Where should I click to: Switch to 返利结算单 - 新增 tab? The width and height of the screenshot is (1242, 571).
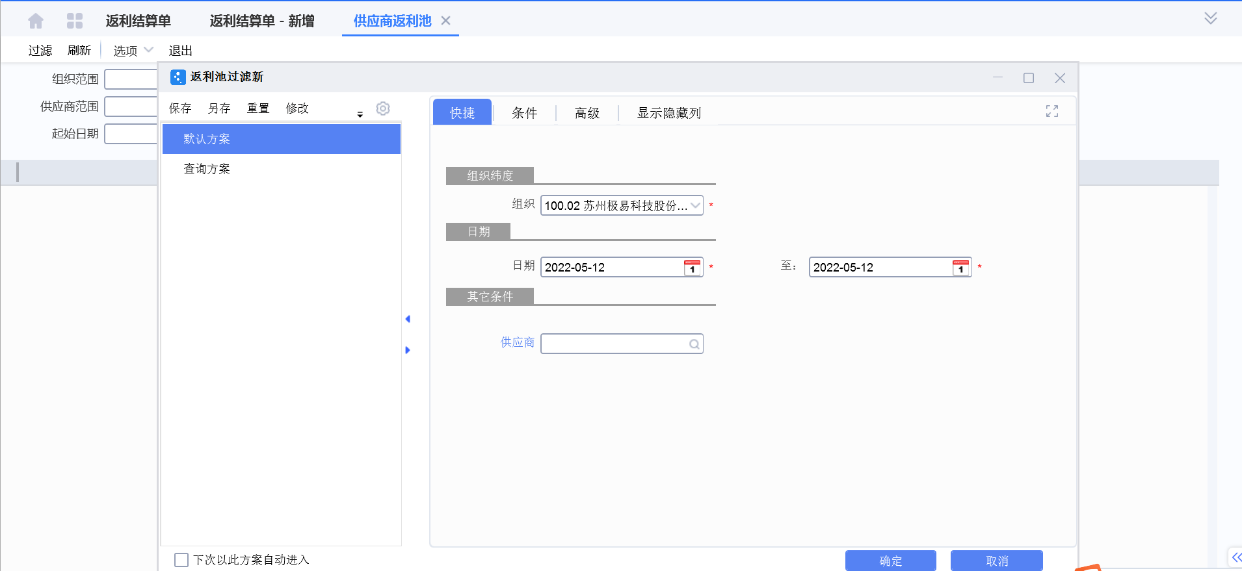pyautogui.click(x=262, y=21)
